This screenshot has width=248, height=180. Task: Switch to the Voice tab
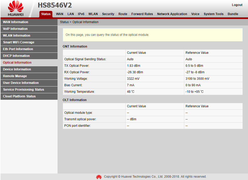pos(195,14)
